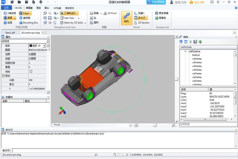238x159 pixels.
Task: Click the columns layout icon in 结构 panel
Action: 186,42
